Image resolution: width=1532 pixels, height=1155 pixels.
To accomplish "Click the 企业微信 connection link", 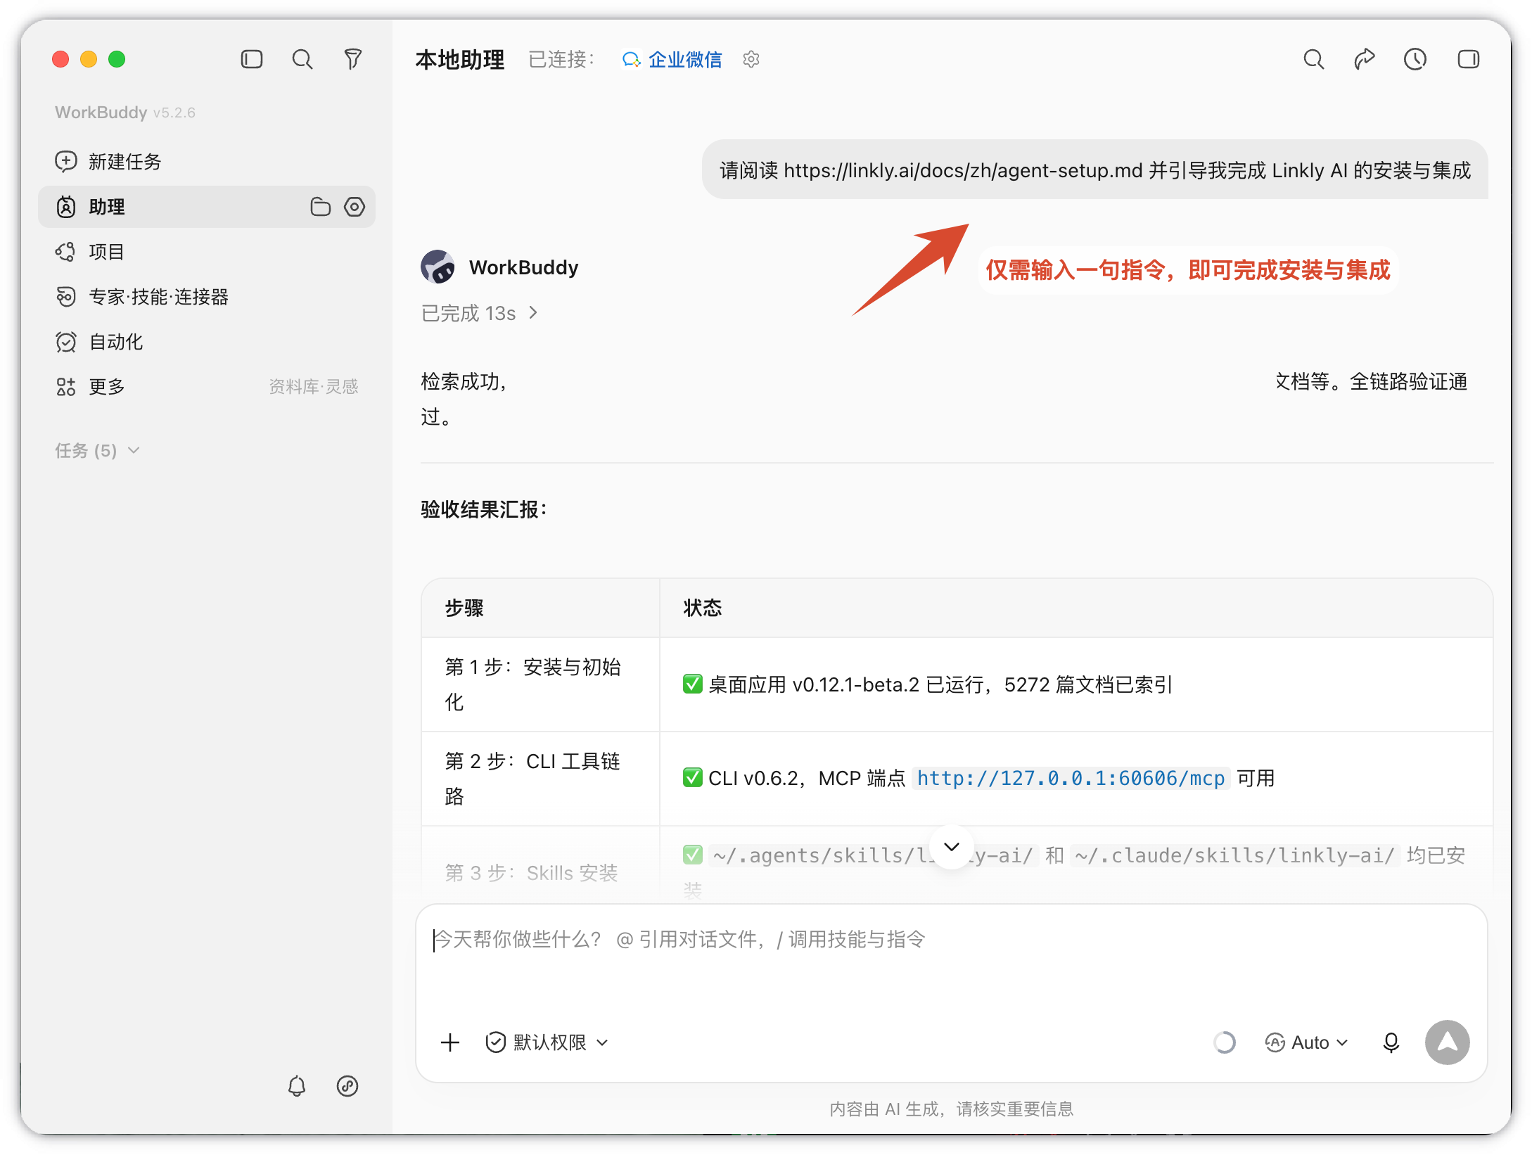I will (x=672, y=60).
